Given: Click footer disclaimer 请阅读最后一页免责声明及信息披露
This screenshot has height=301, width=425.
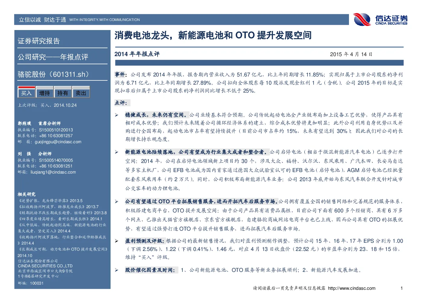Looking at the screenshot, I should [289, 288].
